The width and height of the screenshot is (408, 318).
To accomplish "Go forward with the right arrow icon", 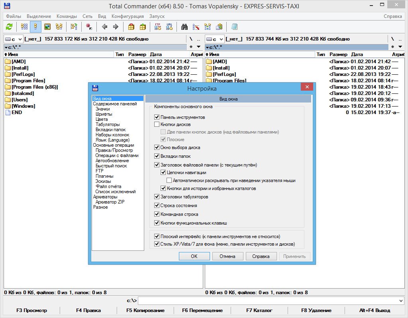I will point(116,27).
